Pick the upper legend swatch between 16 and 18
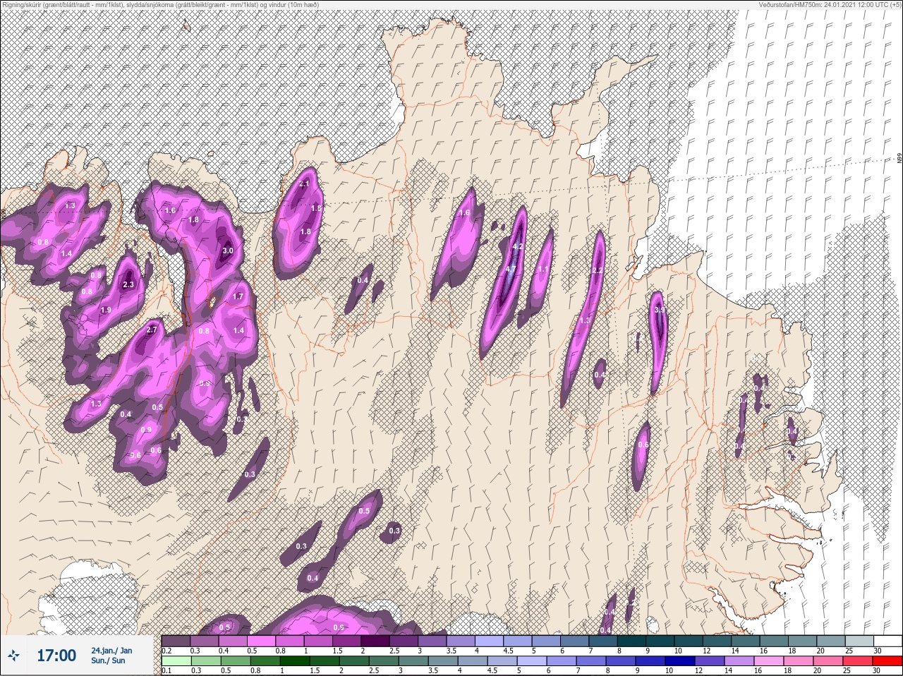 (x=775, y=641)
